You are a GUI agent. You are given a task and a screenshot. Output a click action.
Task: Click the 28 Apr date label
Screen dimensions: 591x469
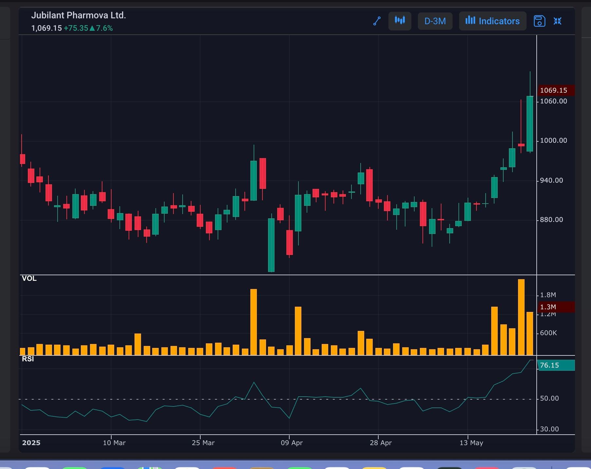(381, 443)
